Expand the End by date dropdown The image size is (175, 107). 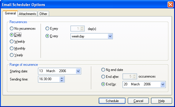coord(163,85)
